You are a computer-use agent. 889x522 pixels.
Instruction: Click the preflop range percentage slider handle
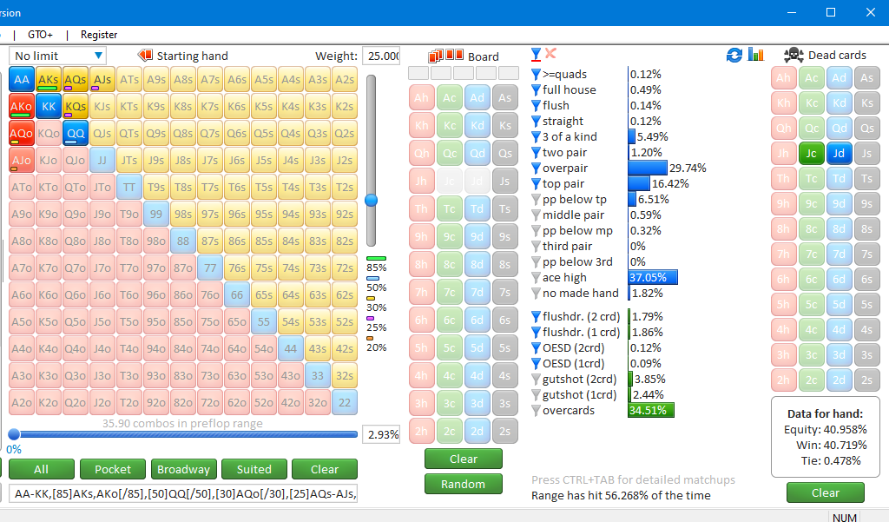pos(14,434)
